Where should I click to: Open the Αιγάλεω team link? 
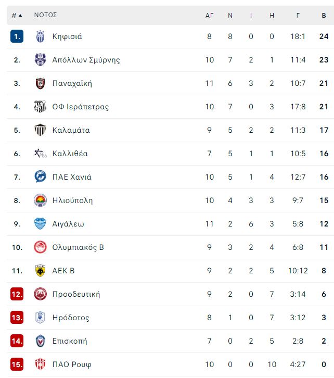pos(68,224)
